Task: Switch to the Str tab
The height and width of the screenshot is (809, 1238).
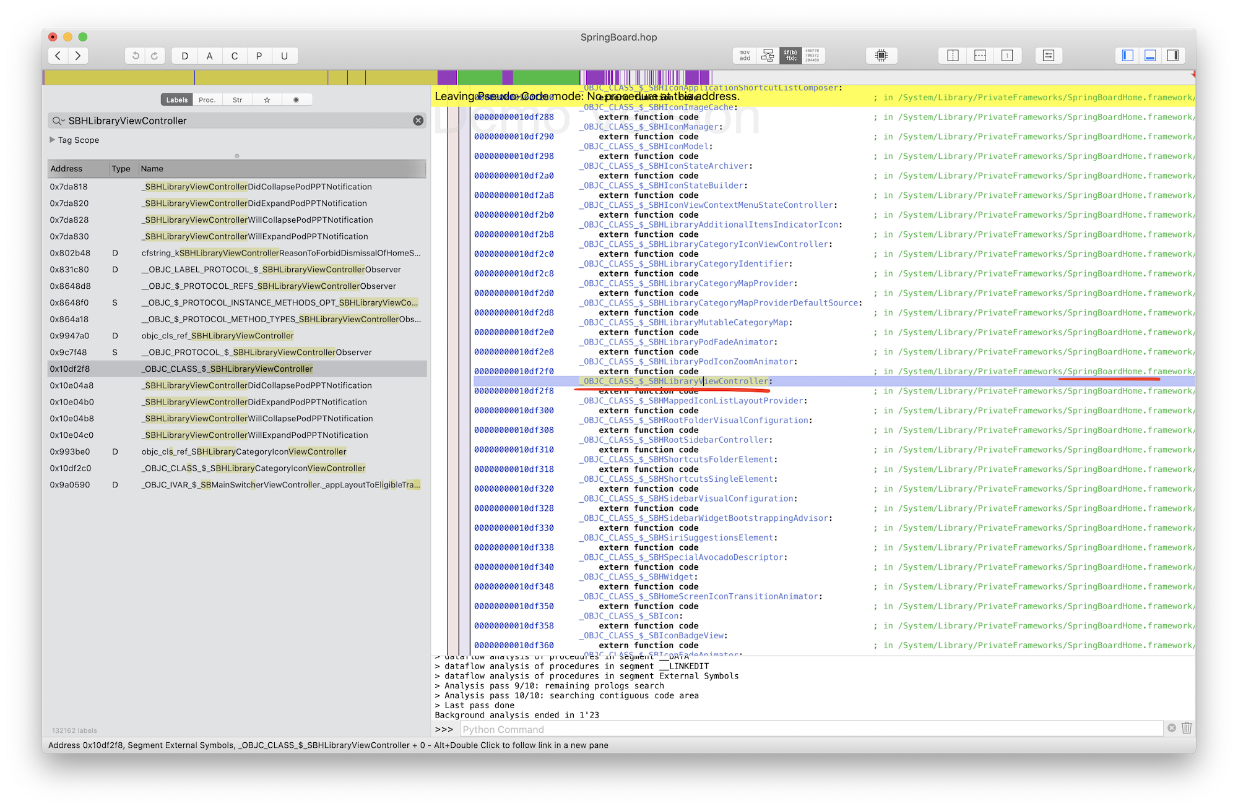Action: click(237, 100)
